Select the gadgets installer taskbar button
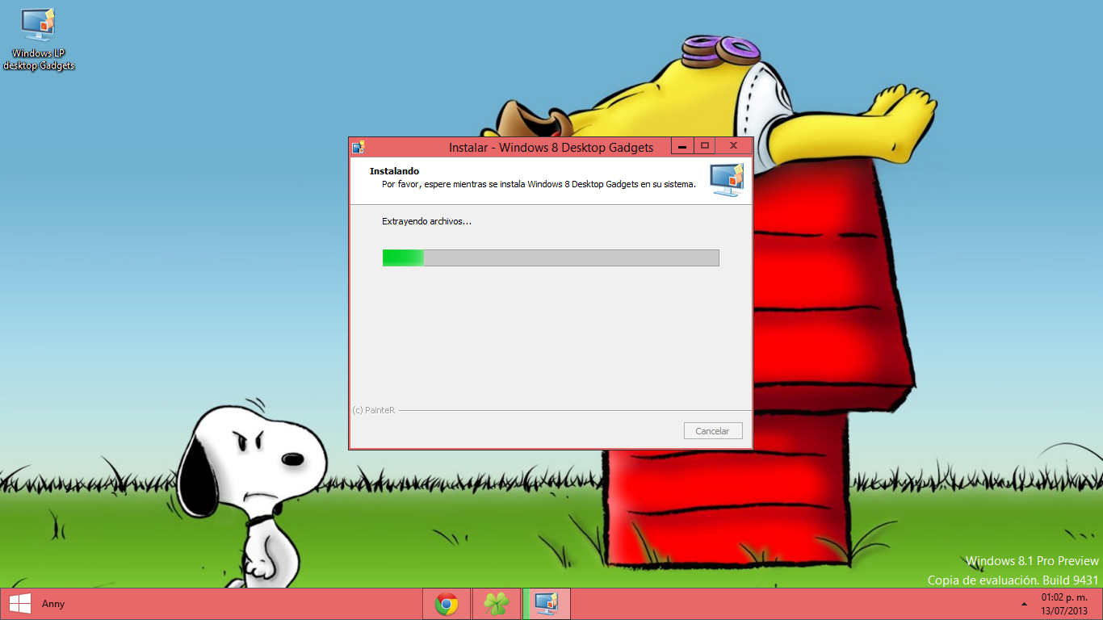 (x=547, y=604)
